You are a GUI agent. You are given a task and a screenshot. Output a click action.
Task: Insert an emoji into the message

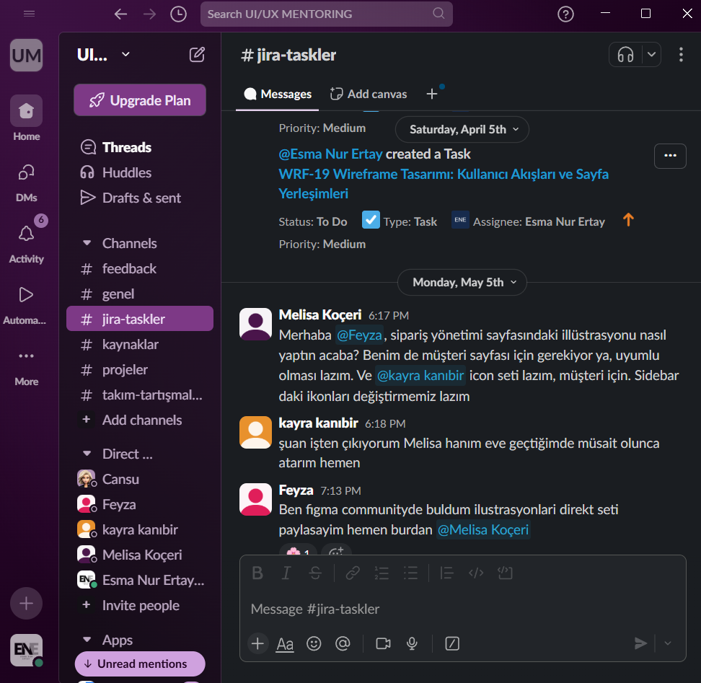click(314, 643)
